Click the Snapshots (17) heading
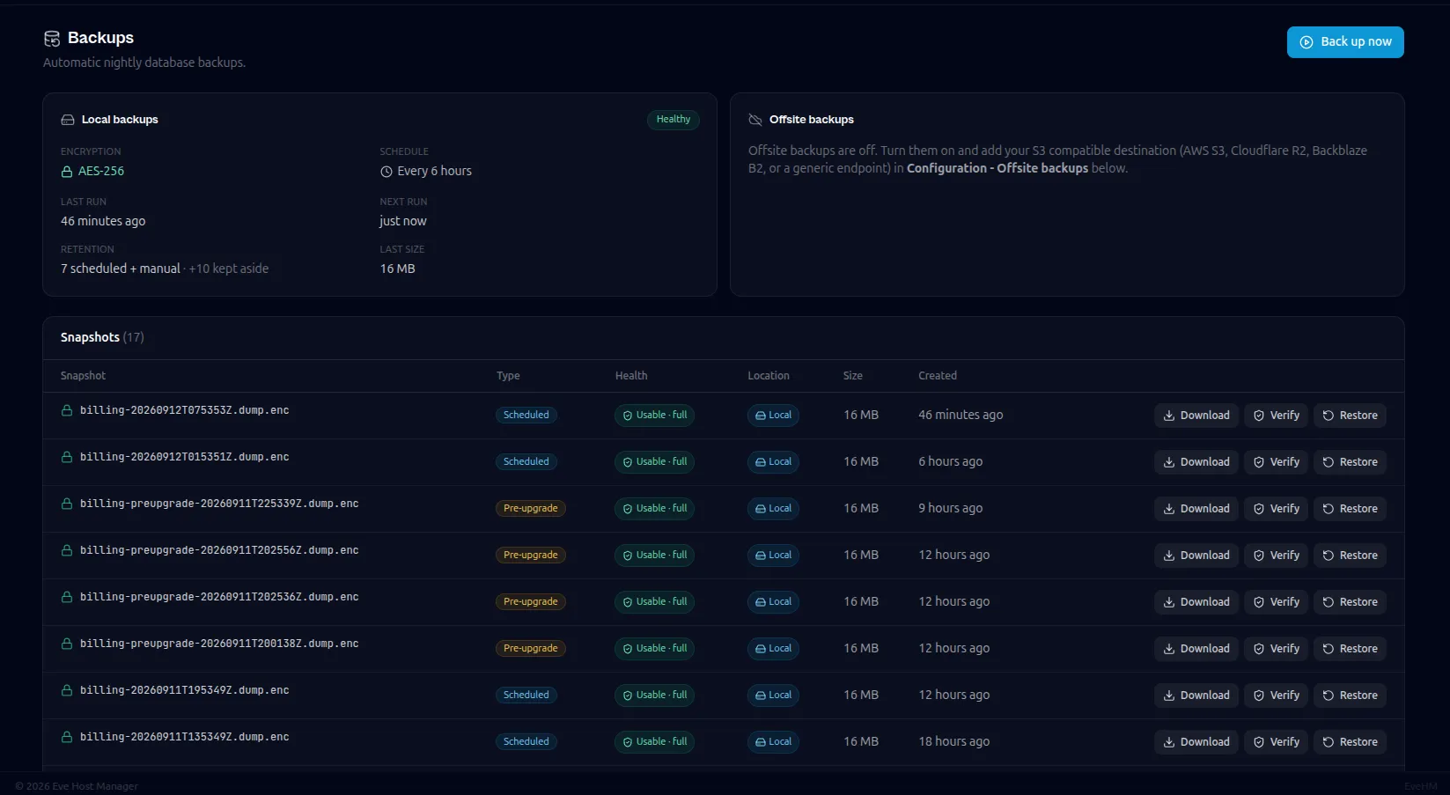Screen dimensions: 1450x795 [x=102, y=338]
